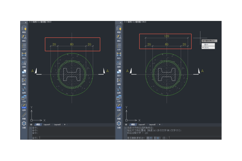Open the 文件 file tools in left window
The image size is (242, 161).
(24, 99)
